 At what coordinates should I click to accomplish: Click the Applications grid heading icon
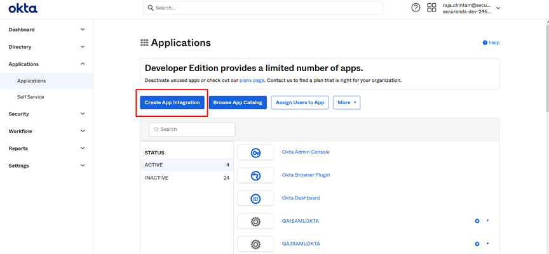[x=144, y=43]
